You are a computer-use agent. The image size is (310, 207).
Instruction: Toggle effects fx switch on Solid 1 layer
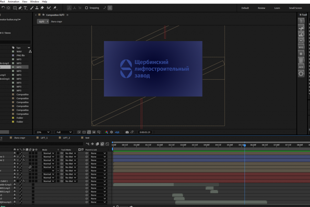[x=24, y=181]
